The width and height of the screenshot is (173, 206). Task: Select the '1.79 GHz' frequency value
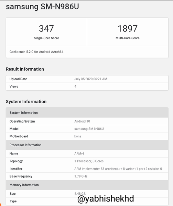click(81, 176)
